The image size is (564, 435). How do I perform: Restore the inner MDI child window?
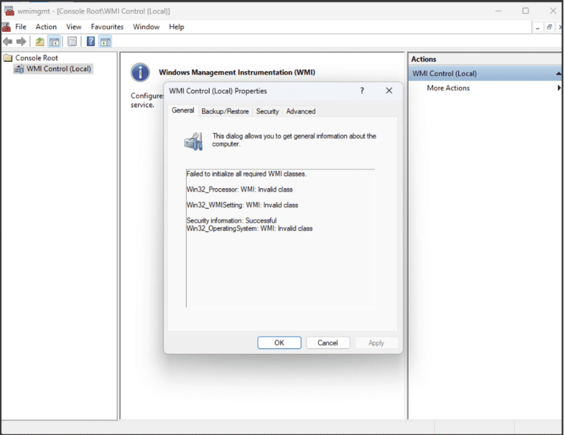pos(549,27)
